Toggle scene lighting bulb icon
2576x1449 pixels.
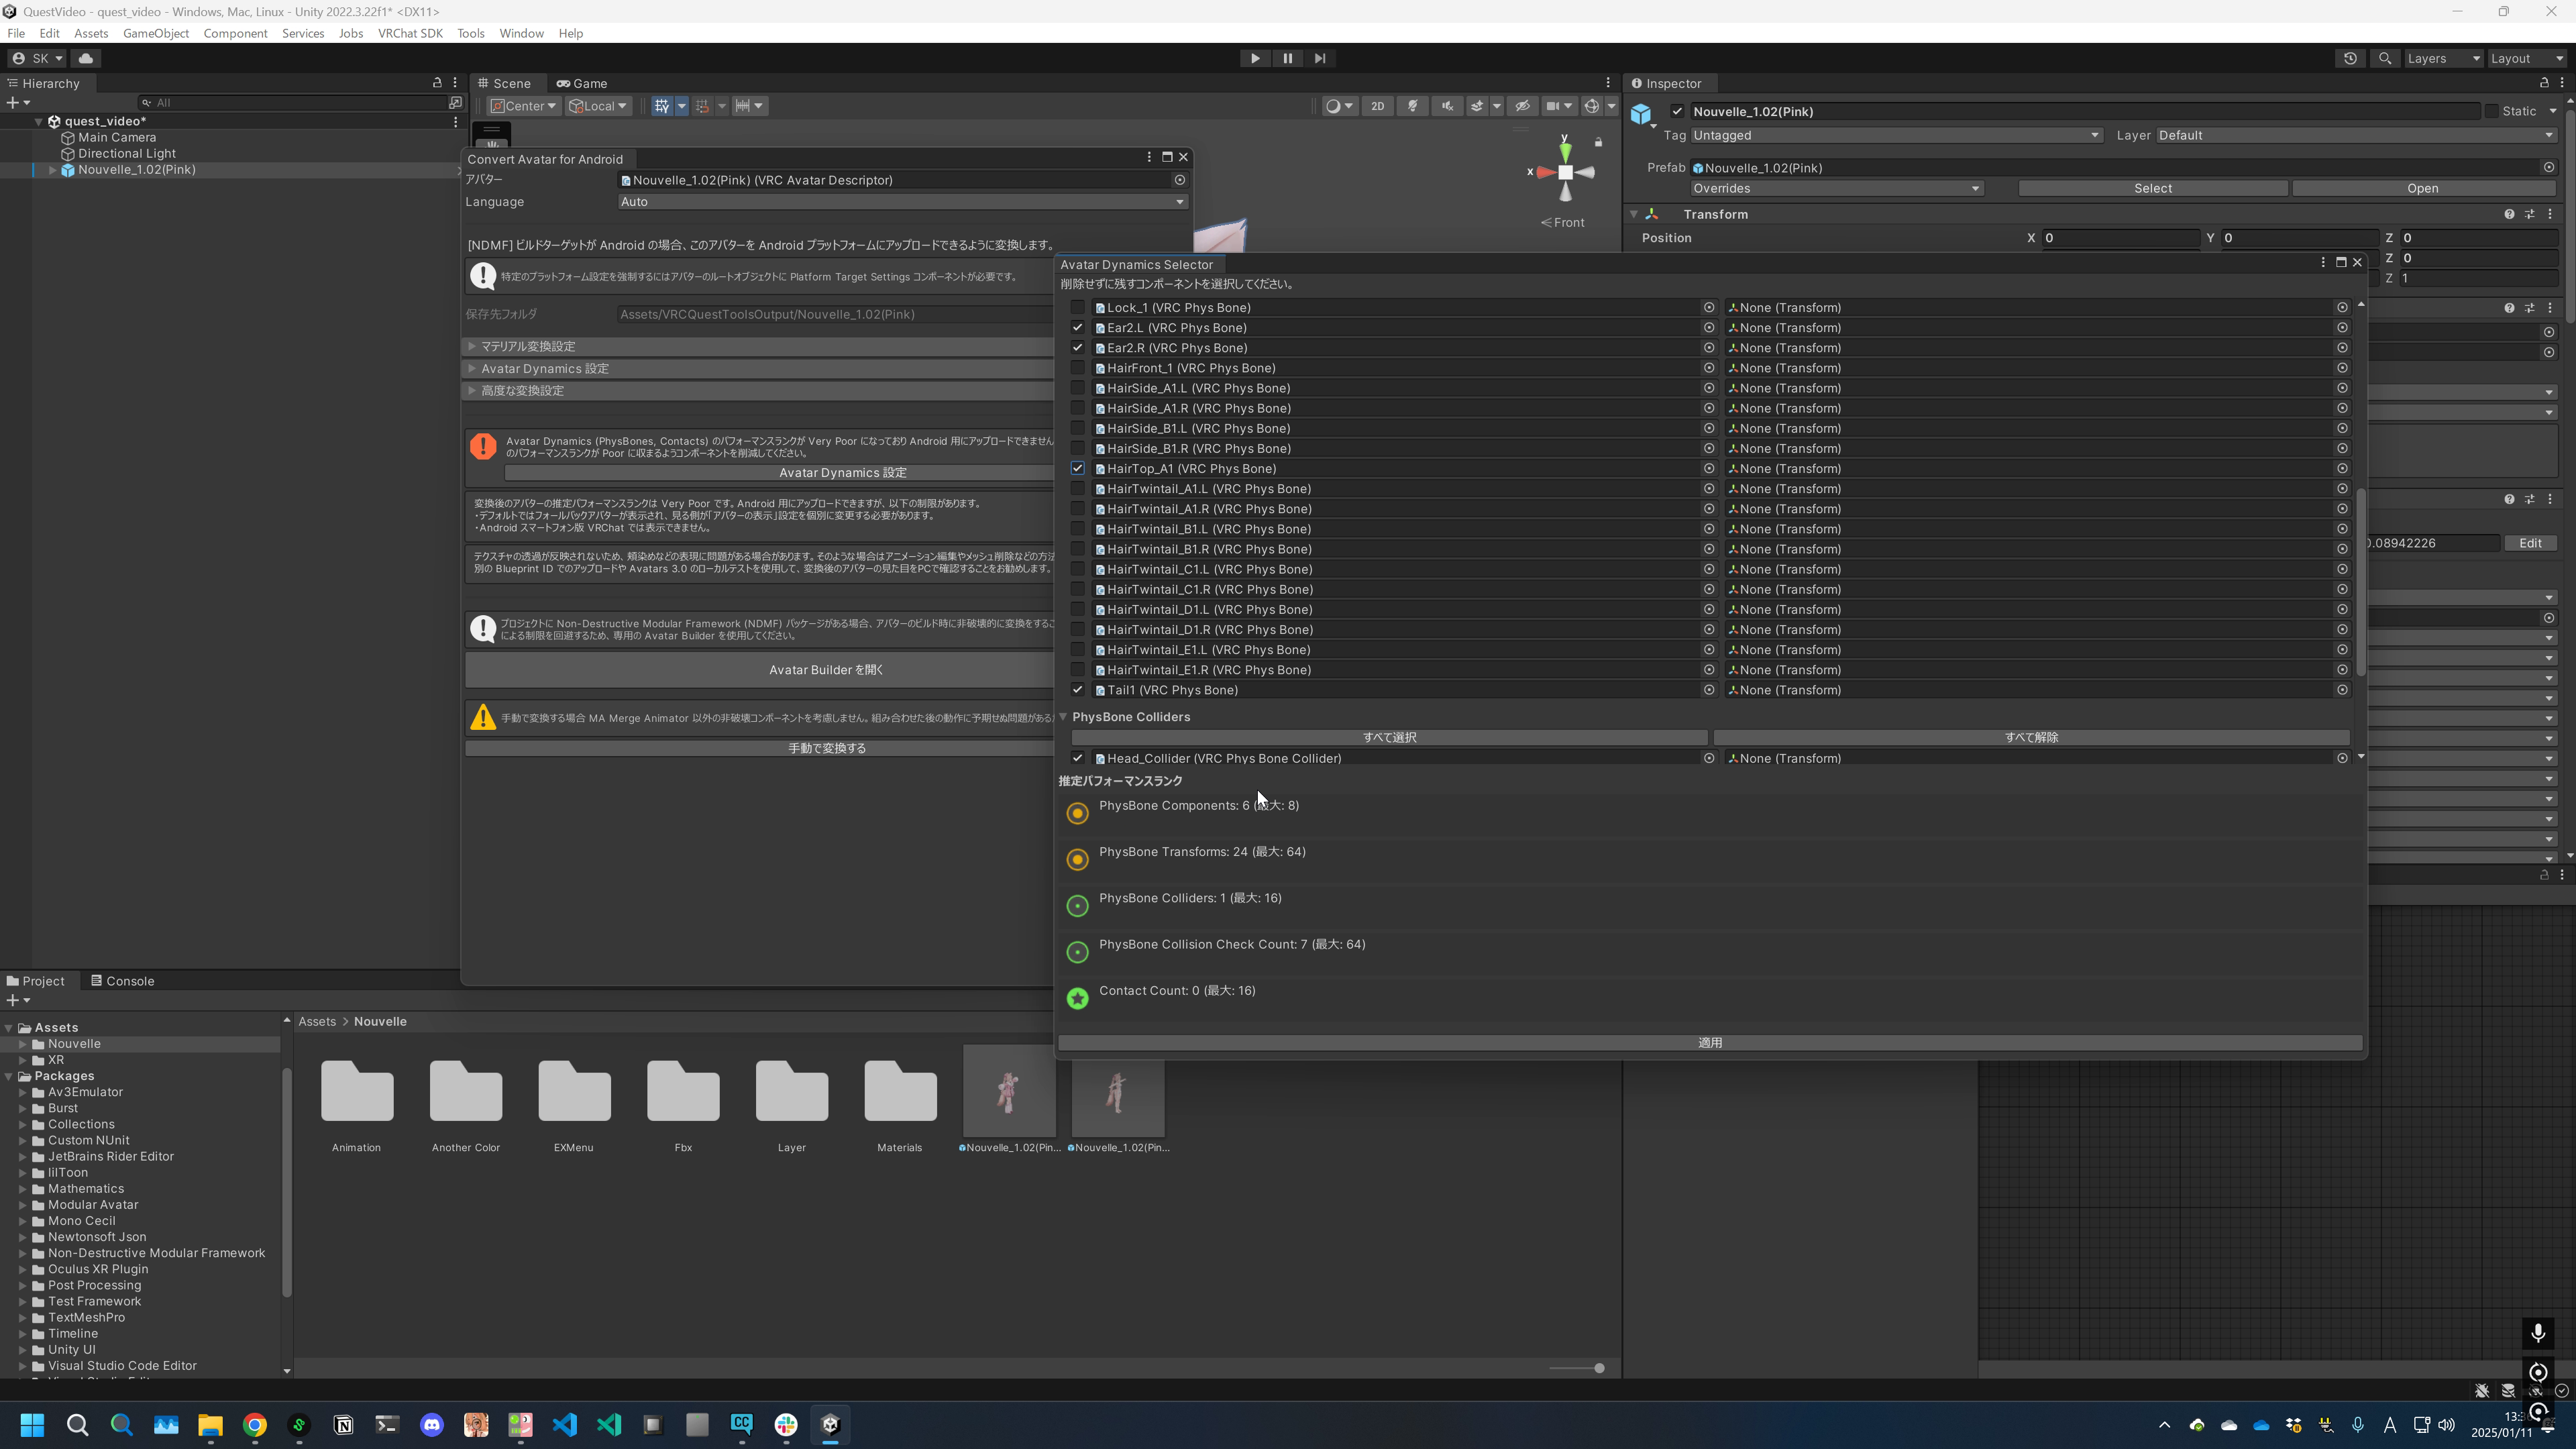pyautogui.click(x=1412, y=106)
